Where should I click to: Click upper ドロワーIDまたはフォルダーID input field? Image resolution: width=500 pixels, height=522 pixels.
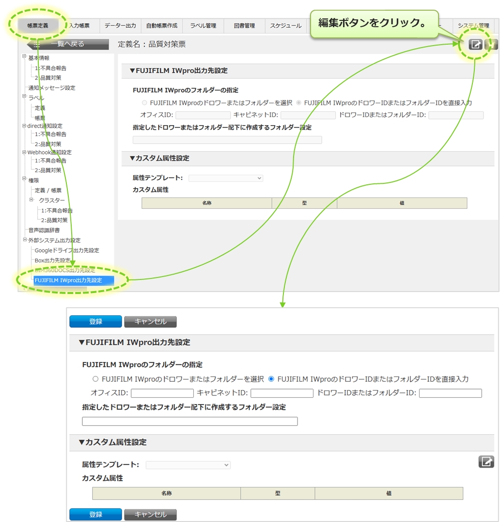456,115
